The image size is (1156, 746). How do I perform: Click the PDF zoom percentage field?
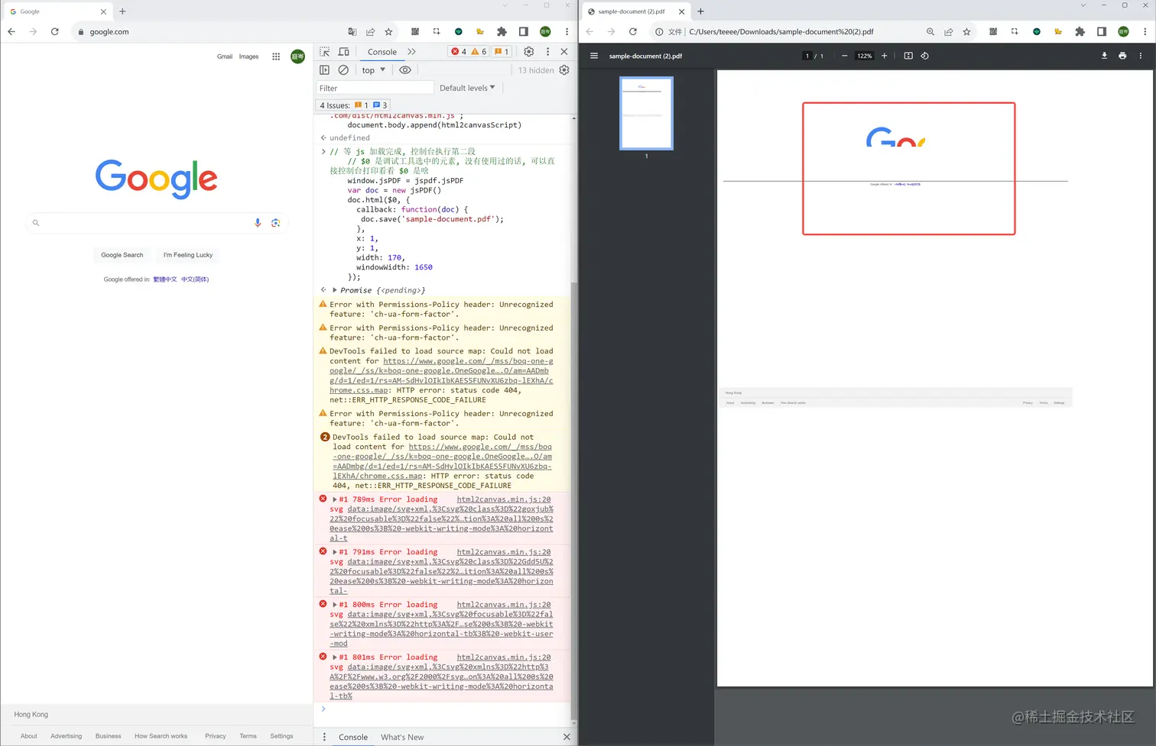pyautogui.click(x=865, y=56)
